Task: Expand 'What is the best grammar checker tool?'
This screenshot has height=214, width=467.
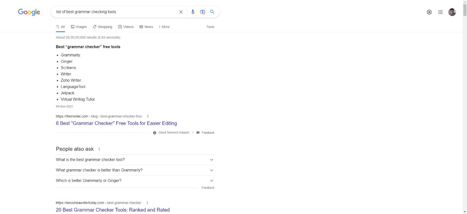Action: [x=135, y=160]
